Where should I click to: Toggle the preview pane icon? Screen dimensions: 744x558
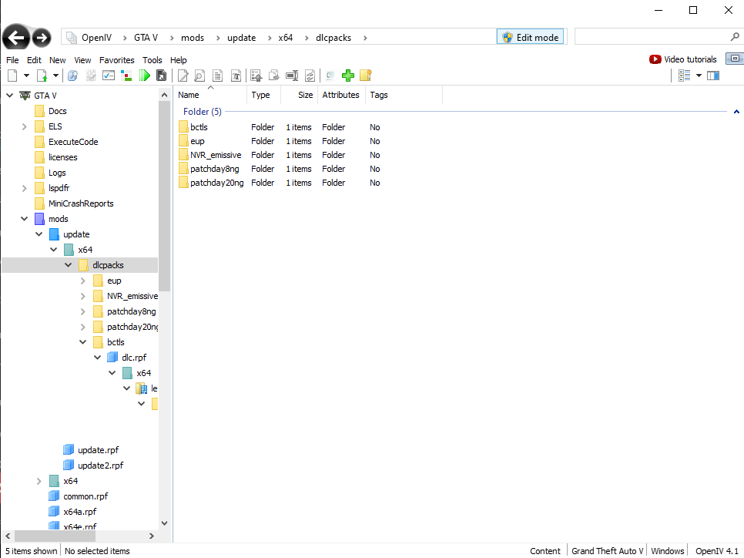(x=713, y=75)
